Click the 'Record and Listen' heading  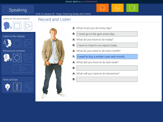pos(54,19)
